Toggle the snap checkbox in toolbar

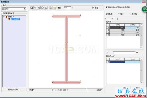(x=93, y=8)
